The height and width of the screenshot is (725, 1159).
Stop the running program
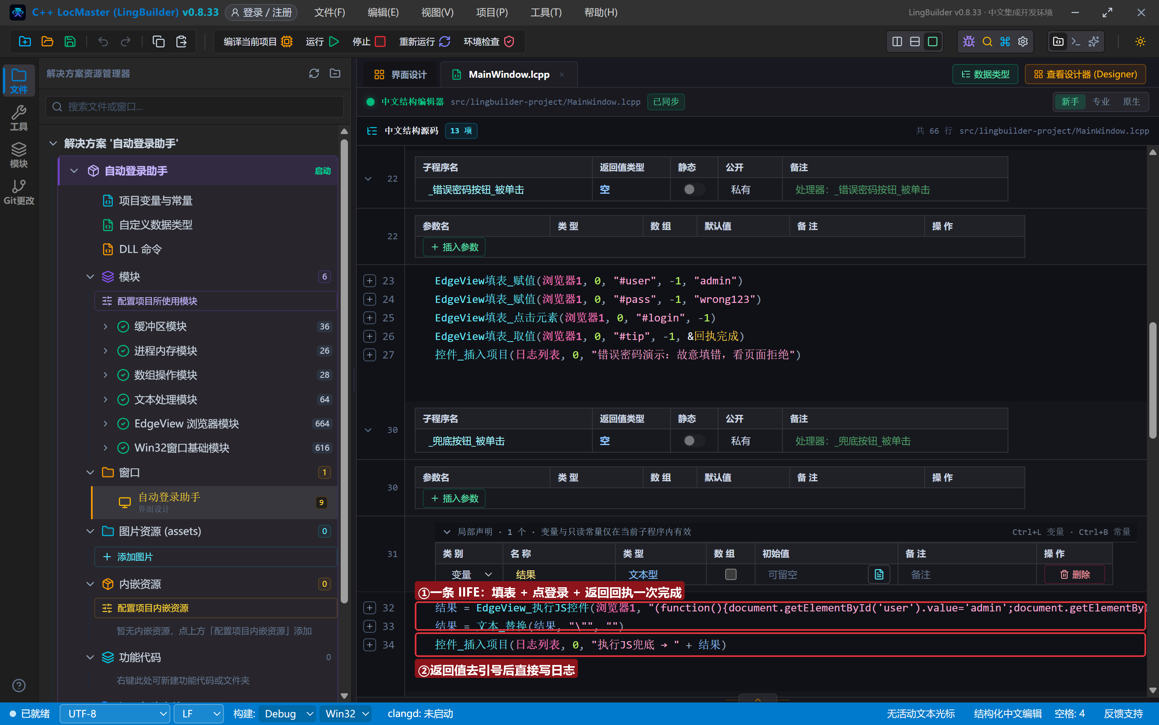(368, 42)
